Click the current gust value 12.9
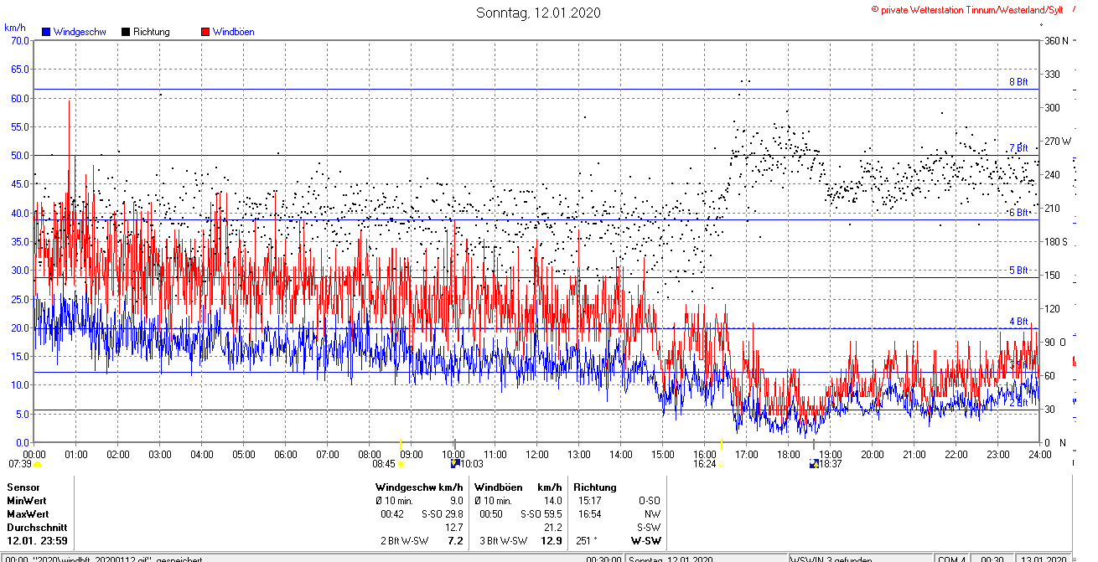 point(552,541)
